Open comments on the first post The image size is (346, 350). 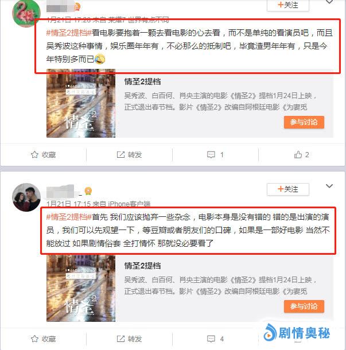click(x=211, y=154)
